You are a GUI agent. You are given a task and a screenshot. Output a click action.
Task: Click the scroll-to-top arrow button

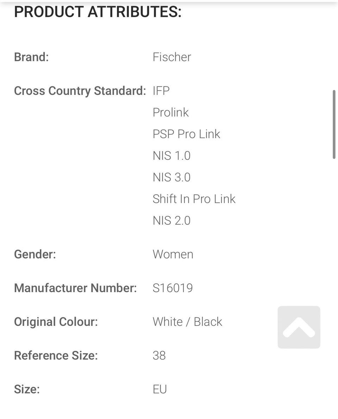299,327
